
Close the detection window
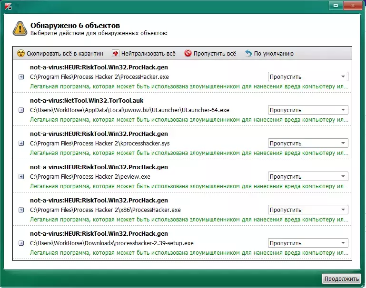pos(353,6)
